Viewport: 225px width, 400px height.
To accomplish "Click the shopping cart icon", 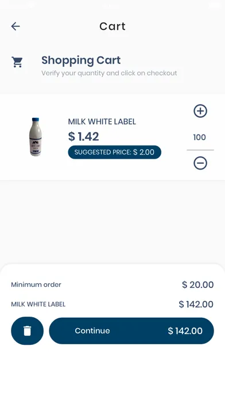I will click(x=17, y=62).
